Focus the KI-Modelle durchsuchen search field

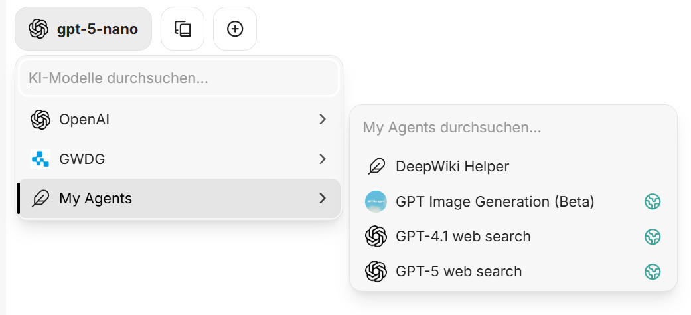click(179, 78)
